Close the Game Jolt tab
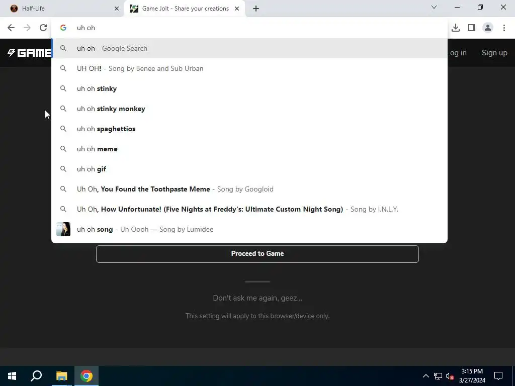The height and width of the screenshot is (386, 515). pos(237,9)
